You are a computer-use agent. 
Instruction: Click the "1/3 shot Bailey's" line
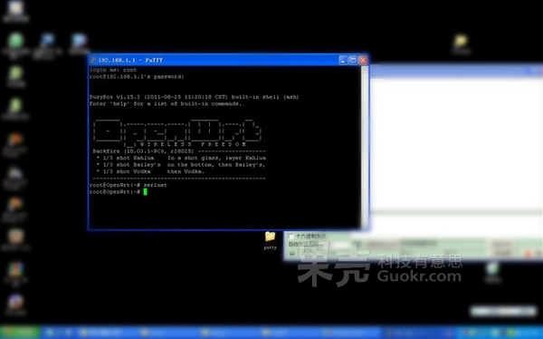[x=181, y=165]
